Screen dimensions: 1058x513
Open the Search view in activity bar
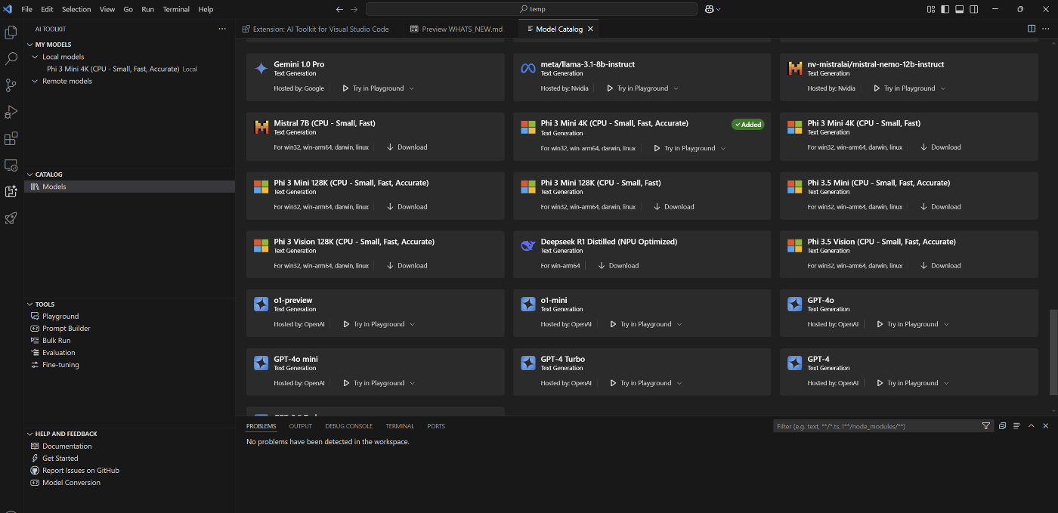point(11,59)
